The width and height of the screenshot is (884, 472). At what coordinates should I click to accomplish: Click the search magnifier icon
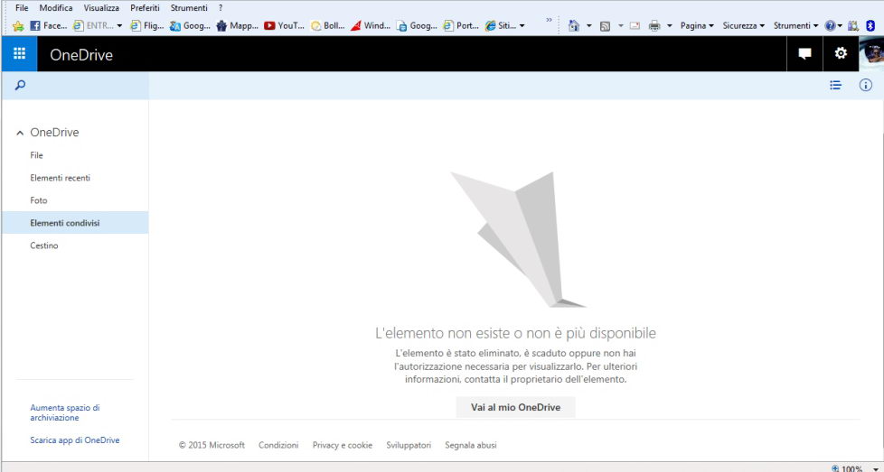coord(21,86)
